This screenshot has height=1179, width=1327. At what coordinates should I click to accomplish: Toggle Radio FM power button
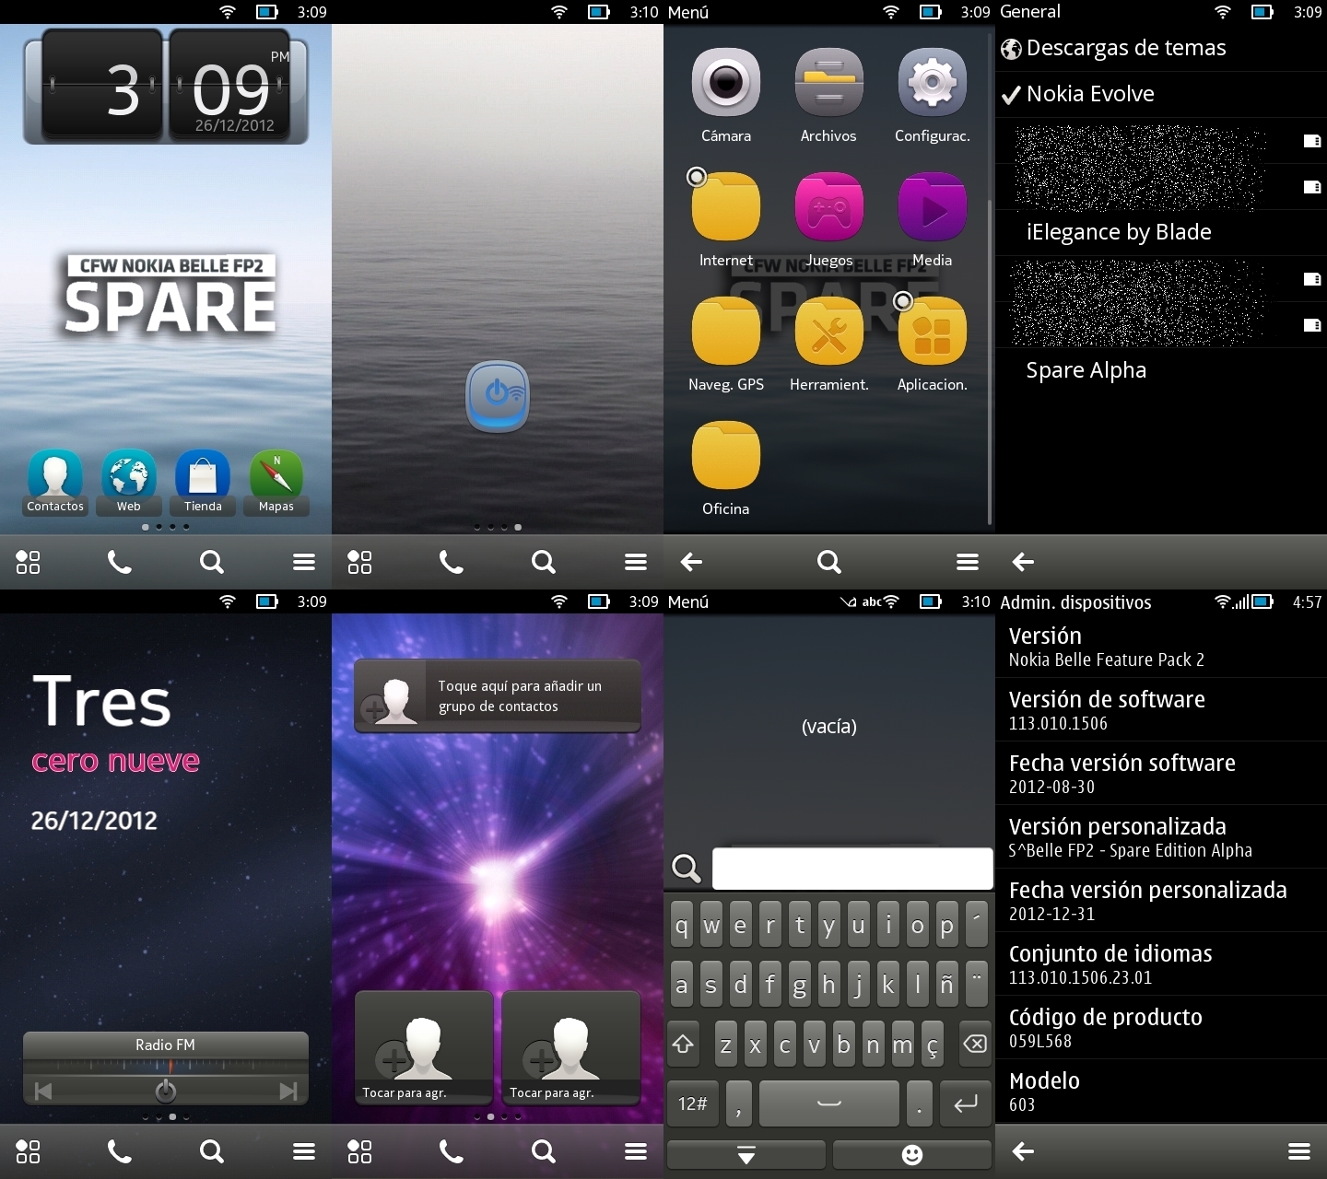[166, 1091]
